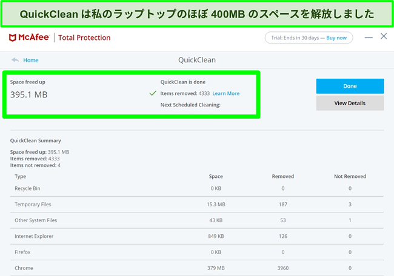Click the 43 KB space value
The height and width of the screenshot is (276, 394).
tap(216, 220)
